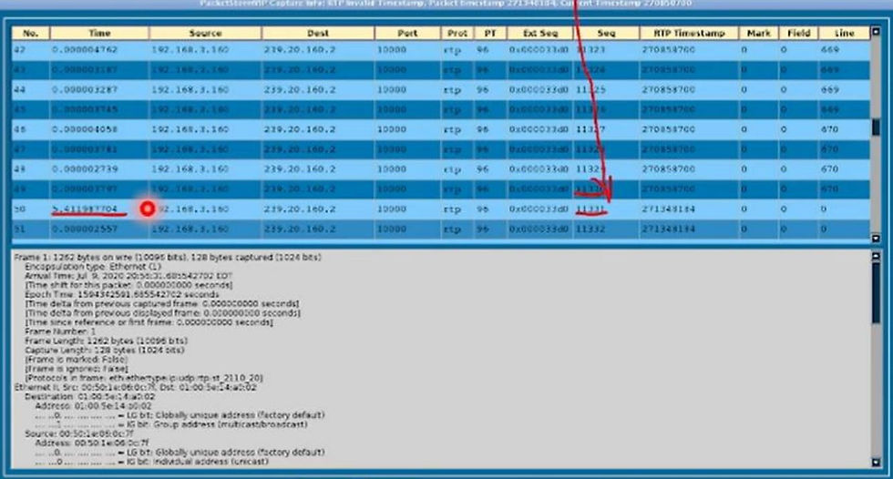Select the Arrival Time line

(x=128, y=275)
